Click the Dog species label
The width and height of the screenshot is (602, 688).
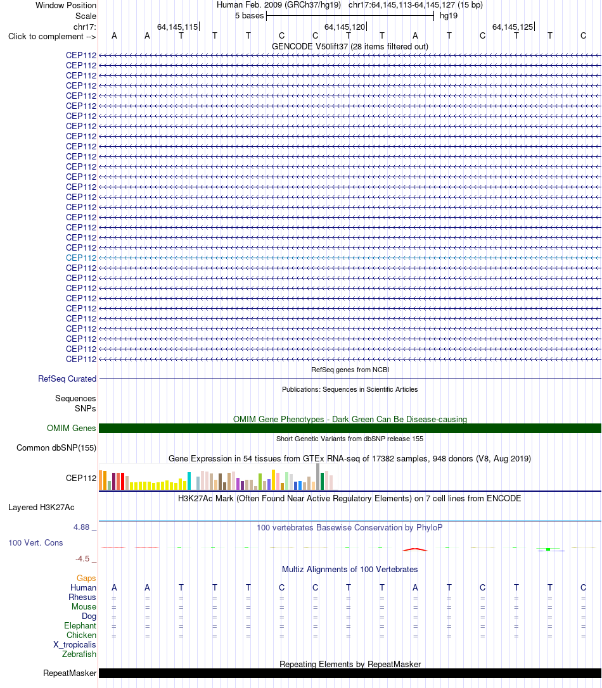click(89, 616)
